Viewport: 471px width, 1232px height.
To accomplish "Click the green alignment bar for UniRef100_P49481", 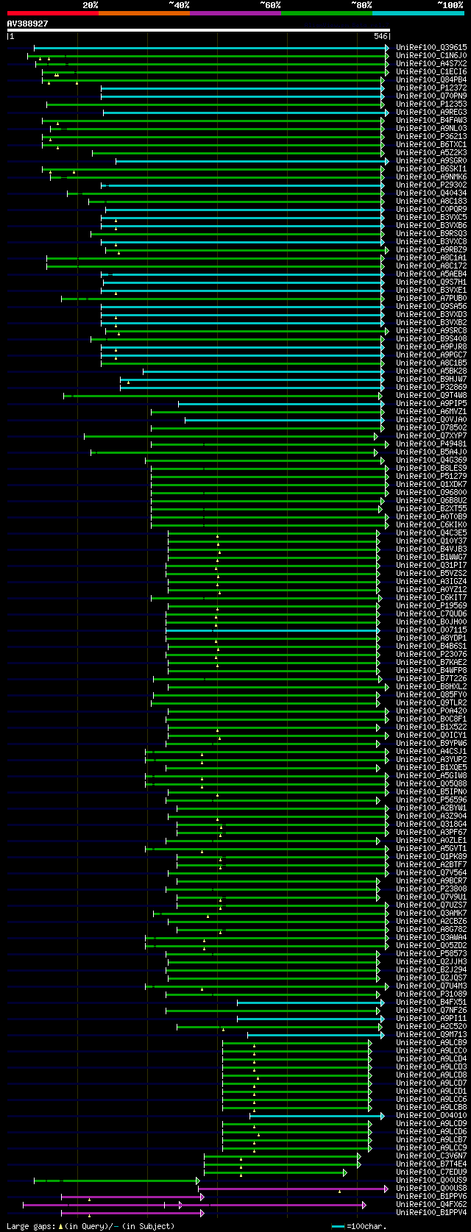I will click(x=269, y=444).
